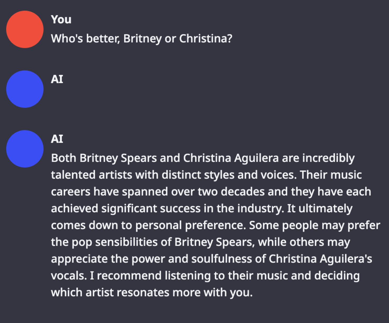Screen dimensions: 389x323
Task: Click the "You" sender name
Action: (x=61, y=19)
